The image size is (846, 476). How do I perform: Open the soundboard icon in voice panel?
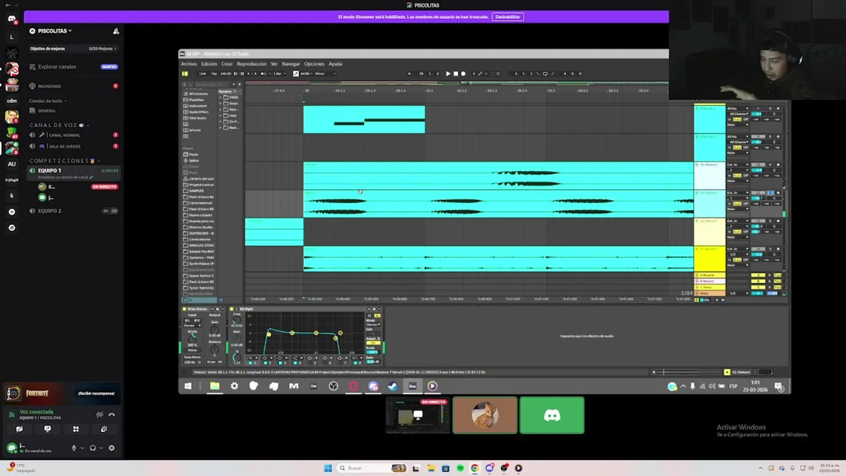[104, 429]
